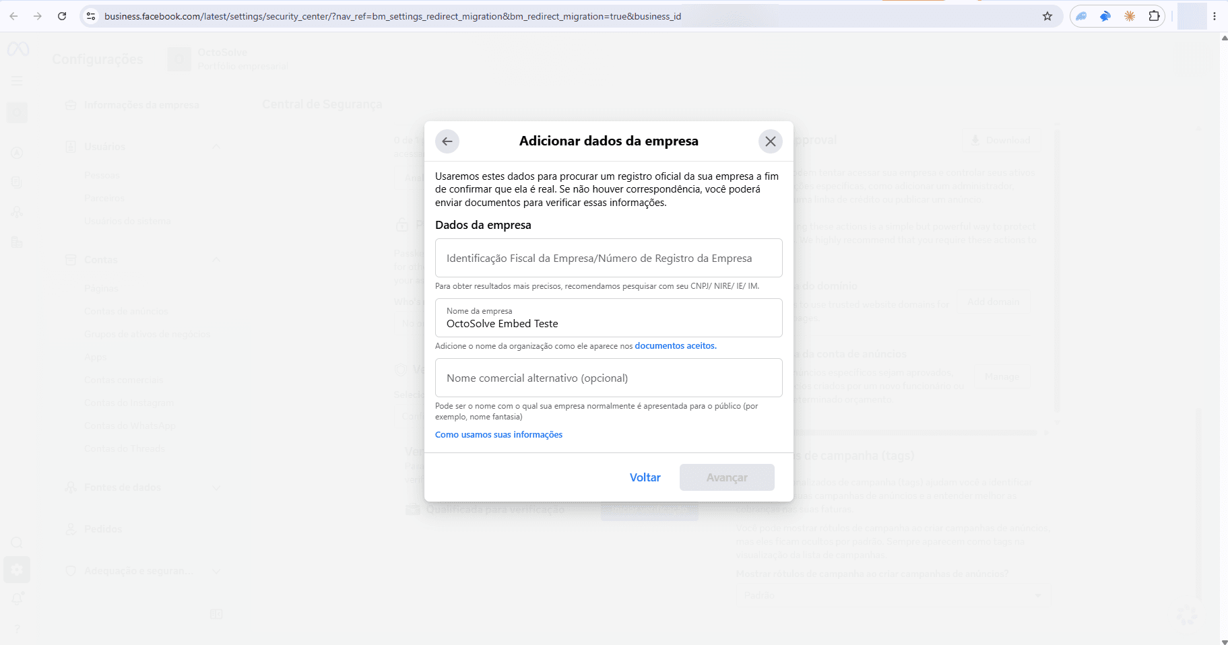Click the back arrow icon in dialog header
1228x645 pixels.
coord(447,141)
